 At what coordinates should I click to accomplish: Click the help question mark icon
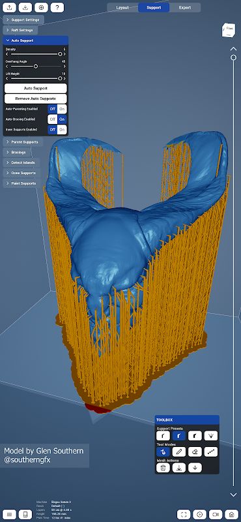point(57,7)
